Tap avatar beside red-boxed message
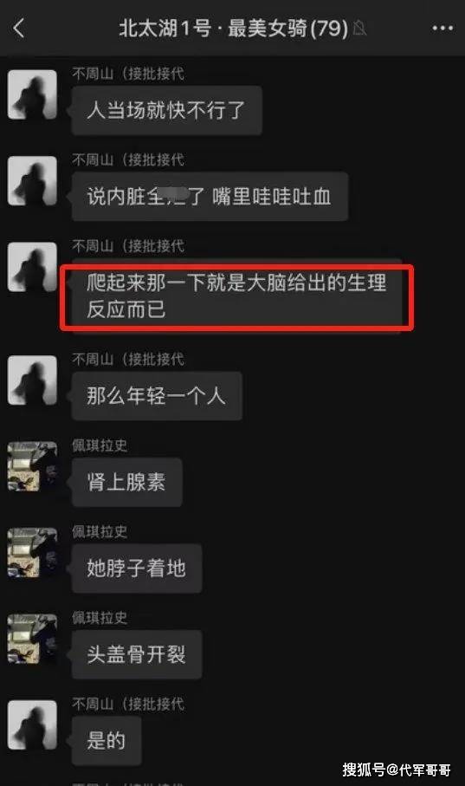This screenshot has height=786, width=465. coord(33,267)
